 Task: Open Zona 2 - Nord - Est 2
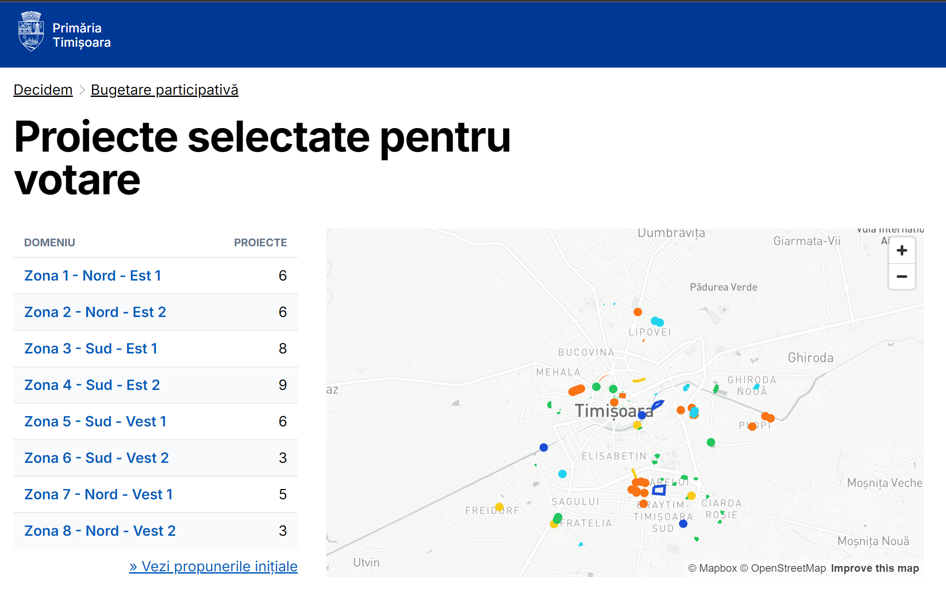pos(95,312)
